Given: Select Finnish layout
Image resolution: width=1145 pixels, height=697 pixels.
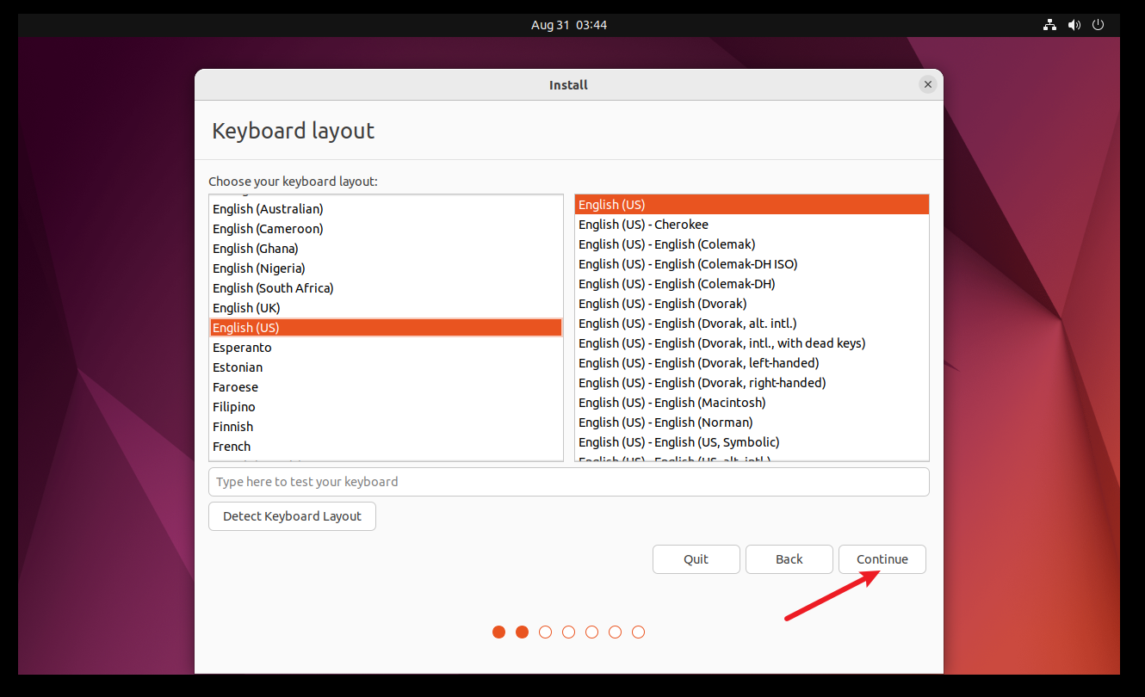Looking at the screenshot, I should pyautogui.click(x=386, y=427).
